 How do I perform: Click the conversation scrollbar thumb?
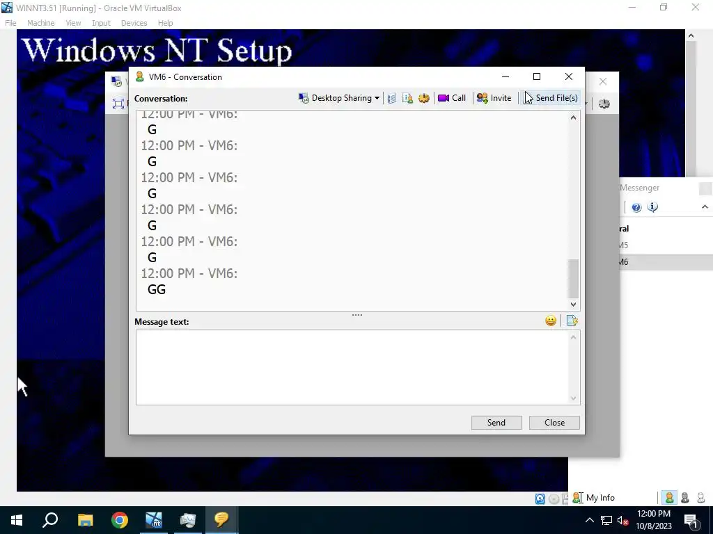coord(574,278)
